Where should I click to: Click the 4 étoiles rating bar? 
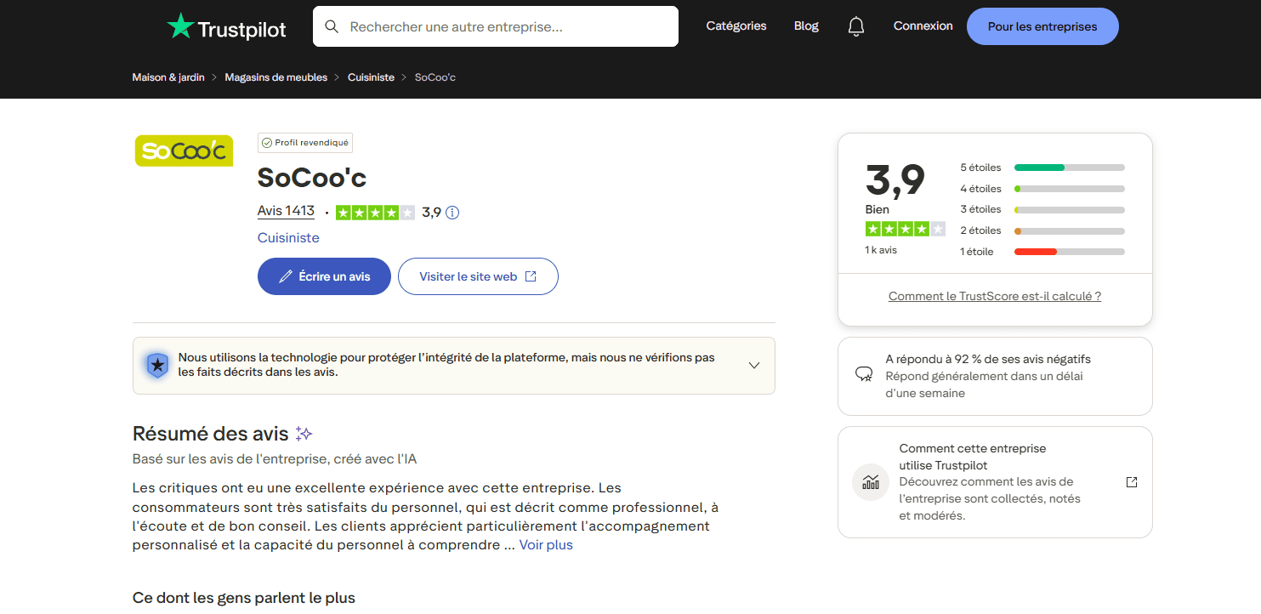1069,189
